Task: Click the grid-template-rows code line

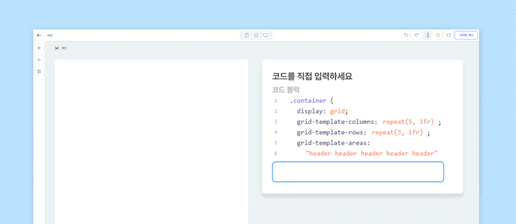Action: (x=363, y=132)
